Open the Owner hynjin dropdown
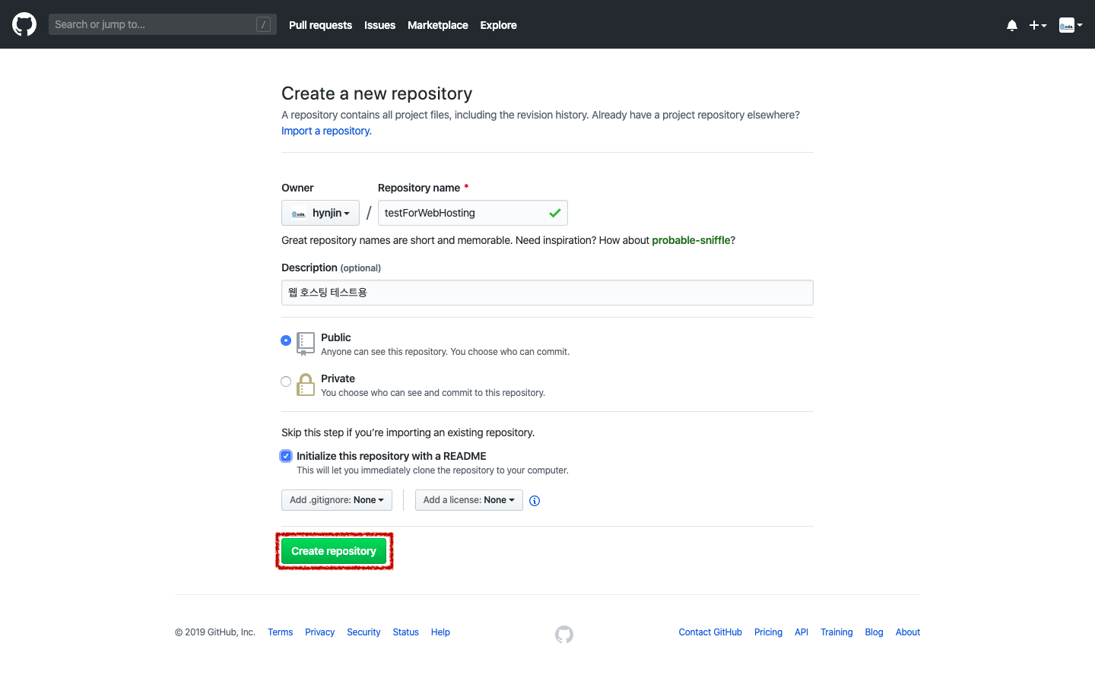Viewport: 1095px width, 684px height. tap(320, 213)
